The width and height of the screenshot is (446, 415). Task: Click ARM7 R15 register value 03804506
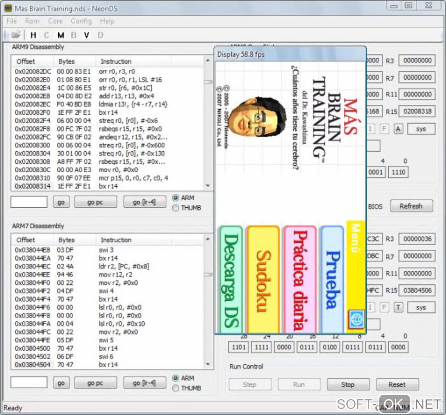[x=417, y=290]
